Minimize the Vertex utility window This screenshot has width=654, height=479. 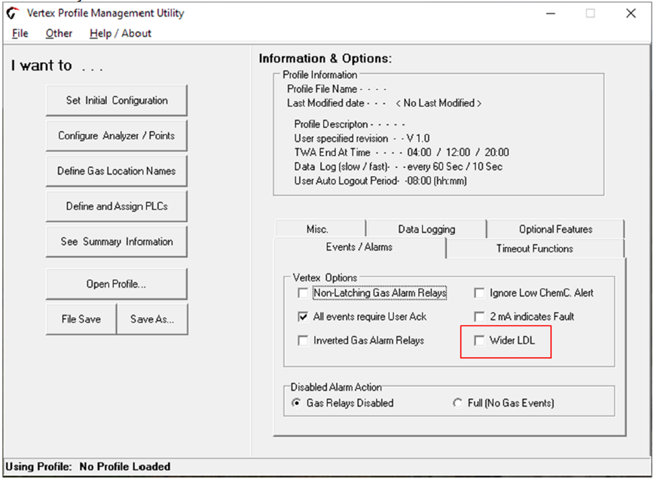551,14
